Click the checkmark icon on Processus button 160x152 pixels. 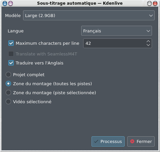tap(96, 141)
